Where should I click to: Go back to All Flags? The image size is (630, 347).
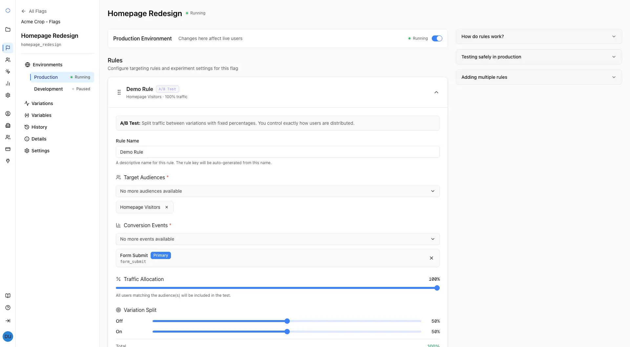[x=34, y=11]
